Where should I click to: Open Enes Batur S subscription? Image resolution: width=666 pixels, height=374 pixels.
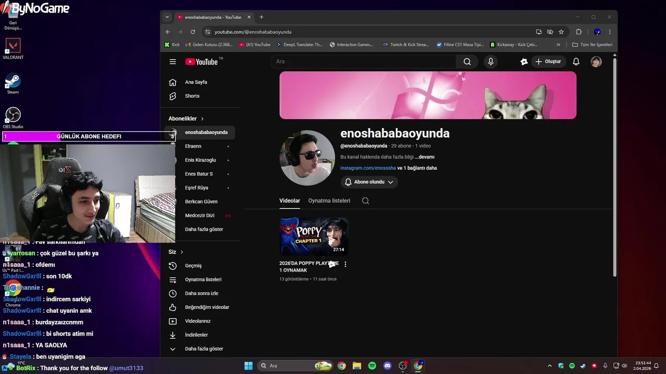point(200,174)
